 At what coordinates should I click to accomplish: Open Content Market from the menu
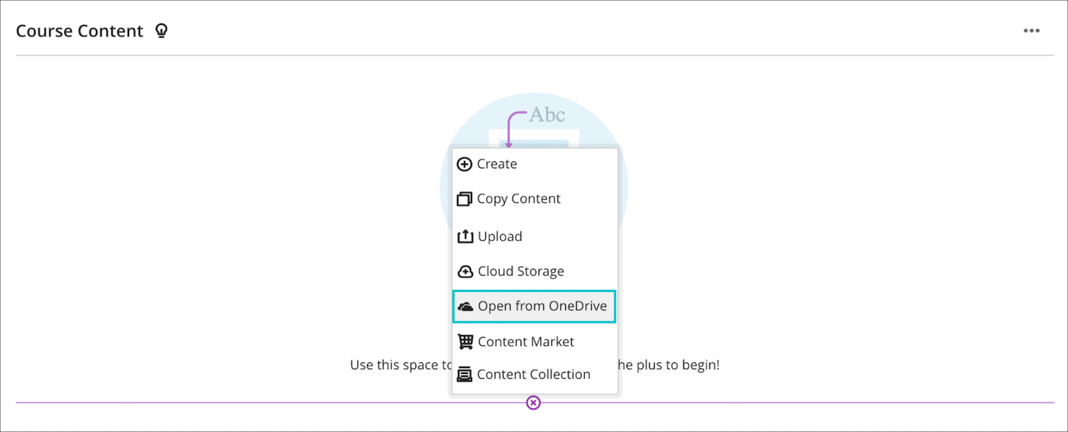[526, 342]
